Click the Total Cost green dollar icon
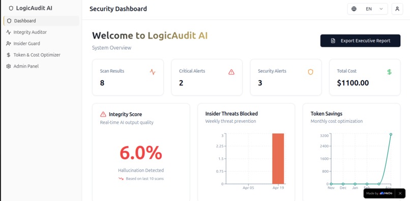The height and width of the screenshot is (201, 410). point(389,72)
